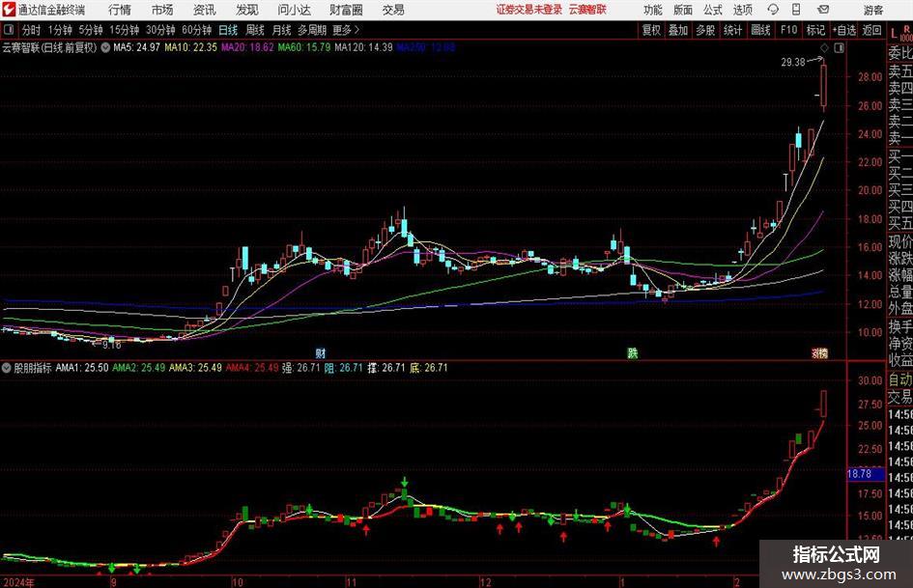The width and height of the screenshot is (913, 588).
Task: Open F10 company info
Action: 788,30
